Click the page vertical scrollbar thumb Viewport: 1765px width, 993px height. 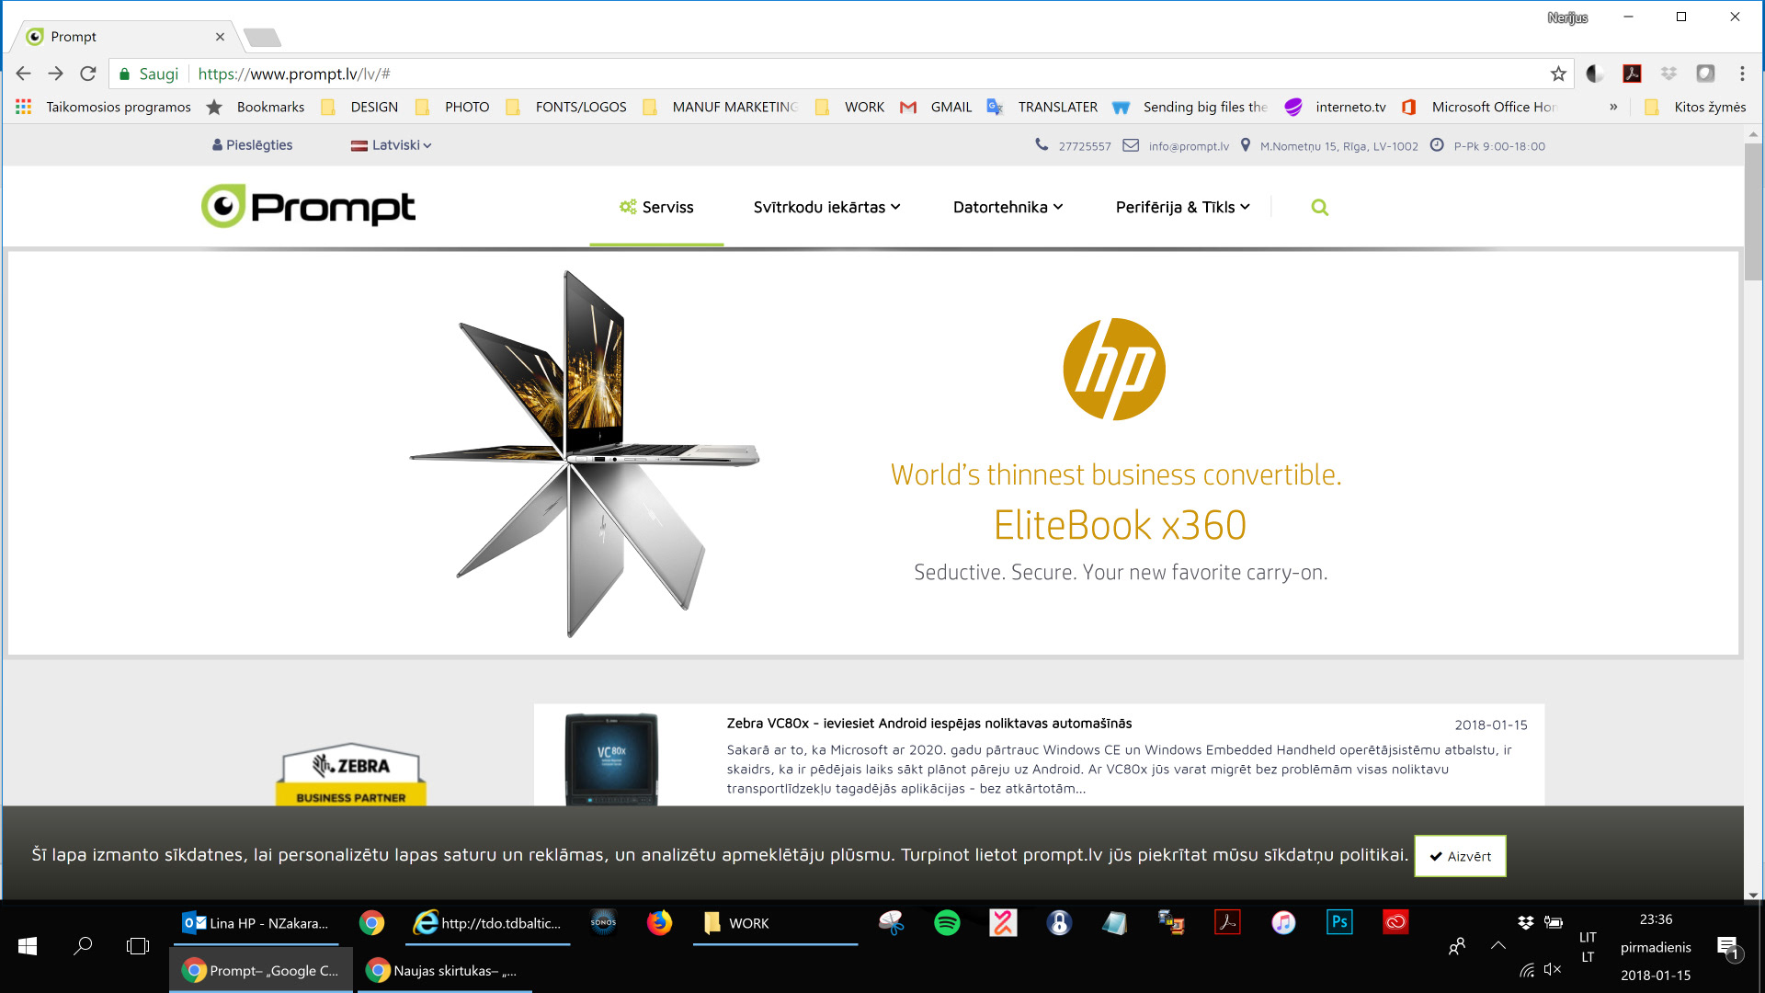pyautogui.click(x=1753, y=211)
